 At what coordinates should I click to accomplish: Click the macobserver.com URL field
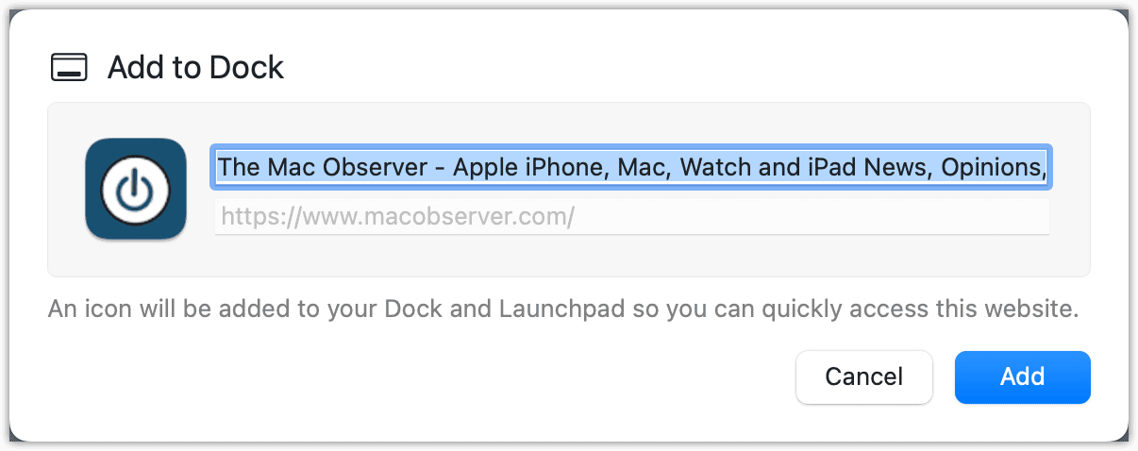click(x=630, y=217)
